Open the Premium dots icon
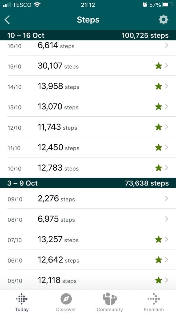 click(154, 299)
